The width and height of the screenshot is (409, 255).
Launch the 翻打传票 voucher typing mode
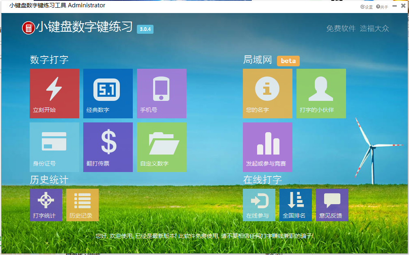click(x=108, y=147)
